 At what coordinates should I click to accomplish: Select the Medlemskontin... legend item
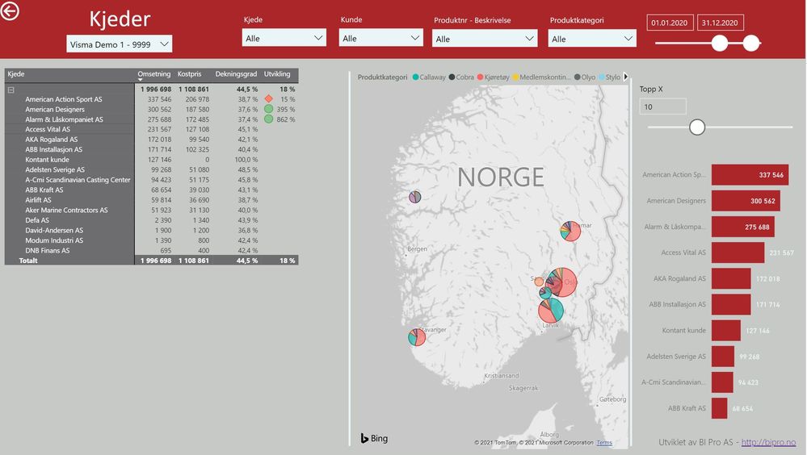[541, 77]
